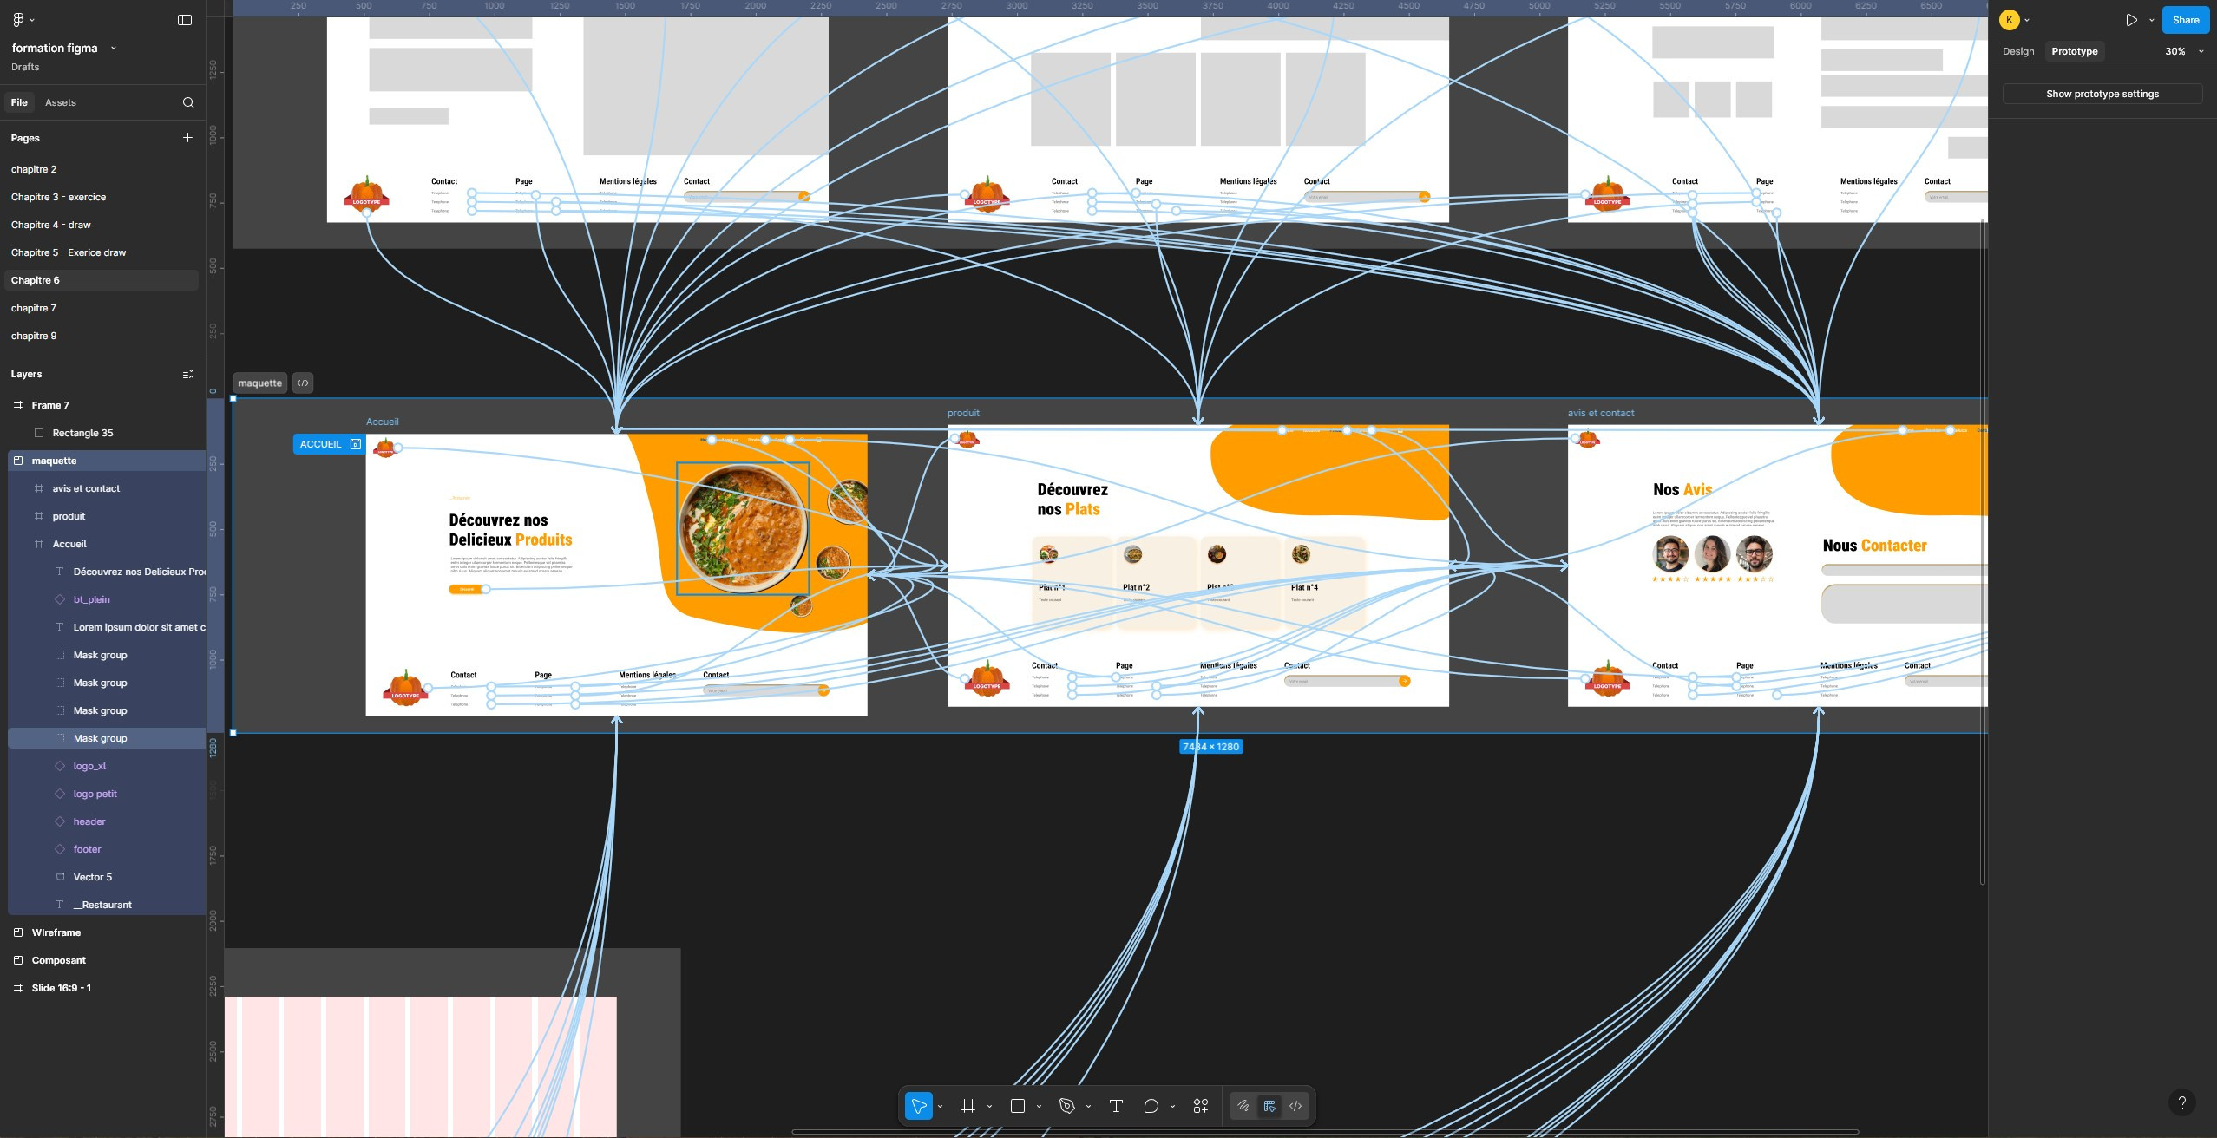Click the flow icon in ACCUEIL badge
This screenshot has height=1138, width=2217.
pyautogui.click(x=355, y=444)
